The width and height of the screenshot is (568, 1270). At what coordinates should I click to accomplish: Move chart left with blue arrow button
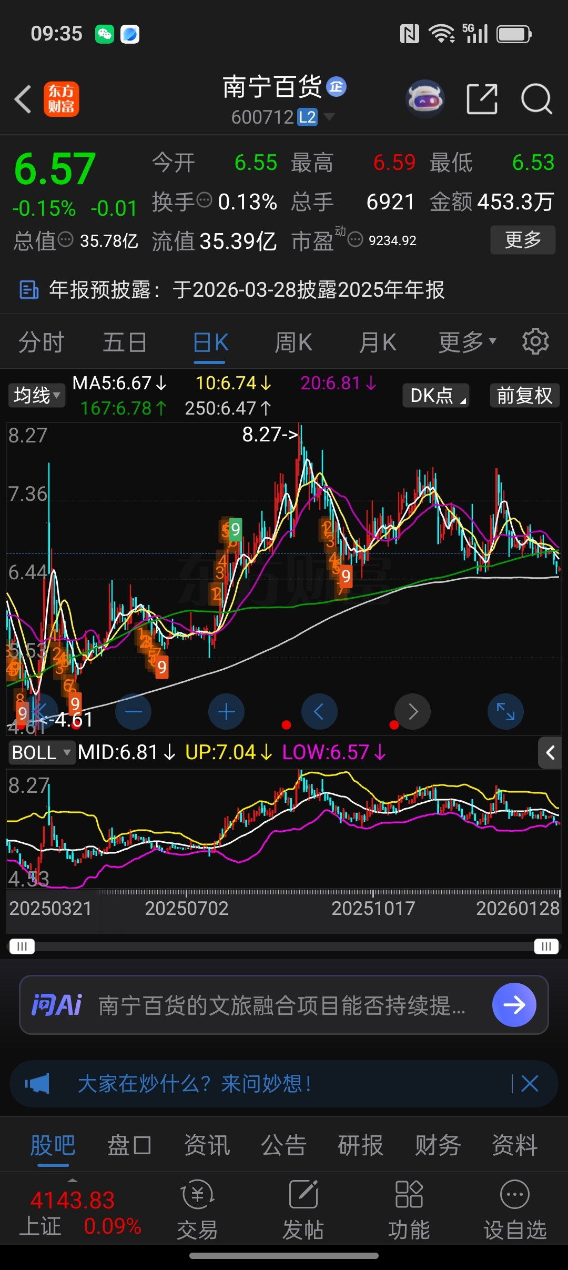319,712
